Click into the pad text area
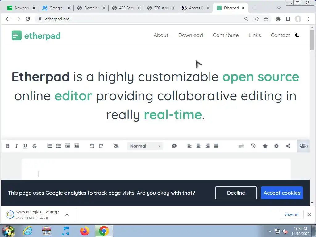This screenshot has height=237, width=316. (x=156, y=169)
